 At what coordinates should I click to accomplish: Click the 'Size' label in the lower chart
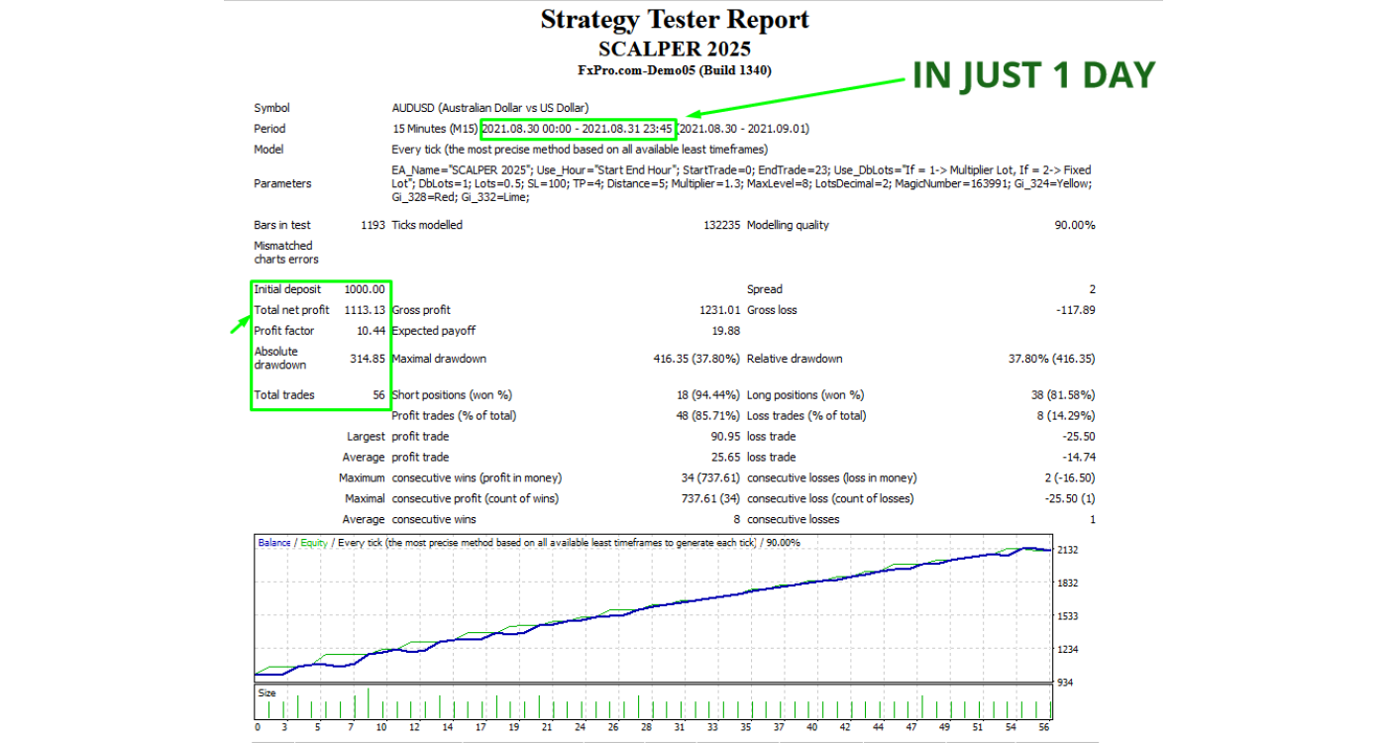[267, 693]
